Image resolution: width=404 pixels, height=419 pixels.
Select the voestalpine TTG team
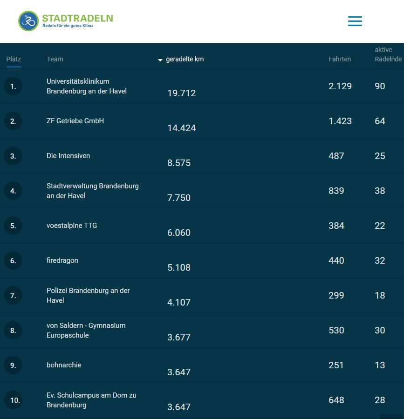tap(71, 226)
